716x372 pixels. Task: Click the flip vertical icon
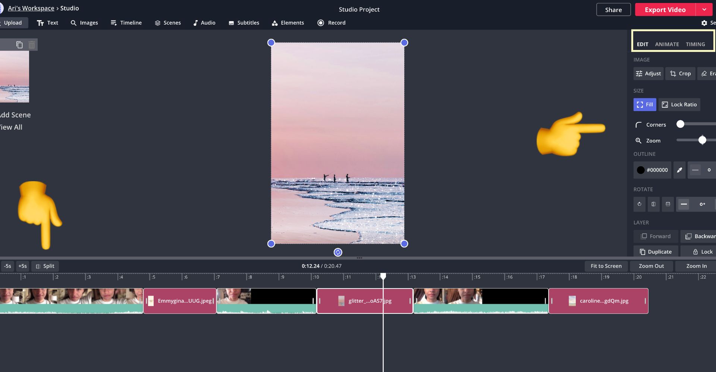[x=668, y=204]
